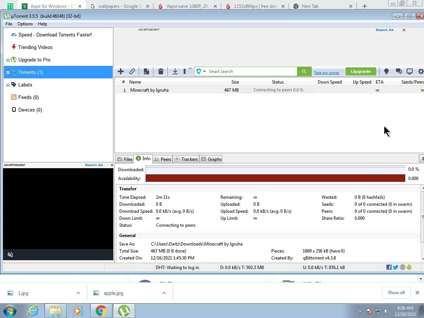Click the red Availability bar
The width and height of the screenshot is (424, 318).
pyautogui.click(x=275, y=178)
